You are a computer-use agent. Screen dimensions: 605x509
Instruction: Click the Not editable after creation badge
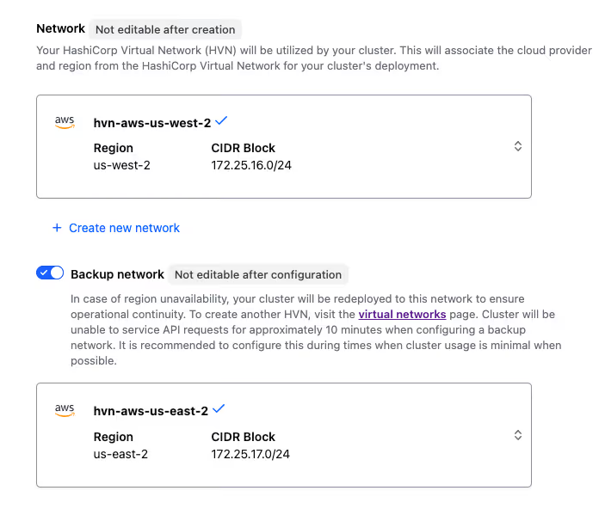tap(164, 29)
